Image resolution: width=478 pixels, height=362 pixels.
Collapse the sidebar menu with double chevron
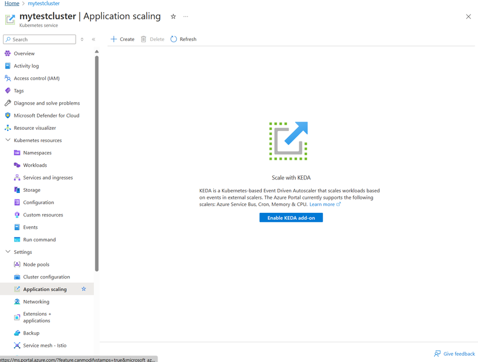tap(94, 39)
